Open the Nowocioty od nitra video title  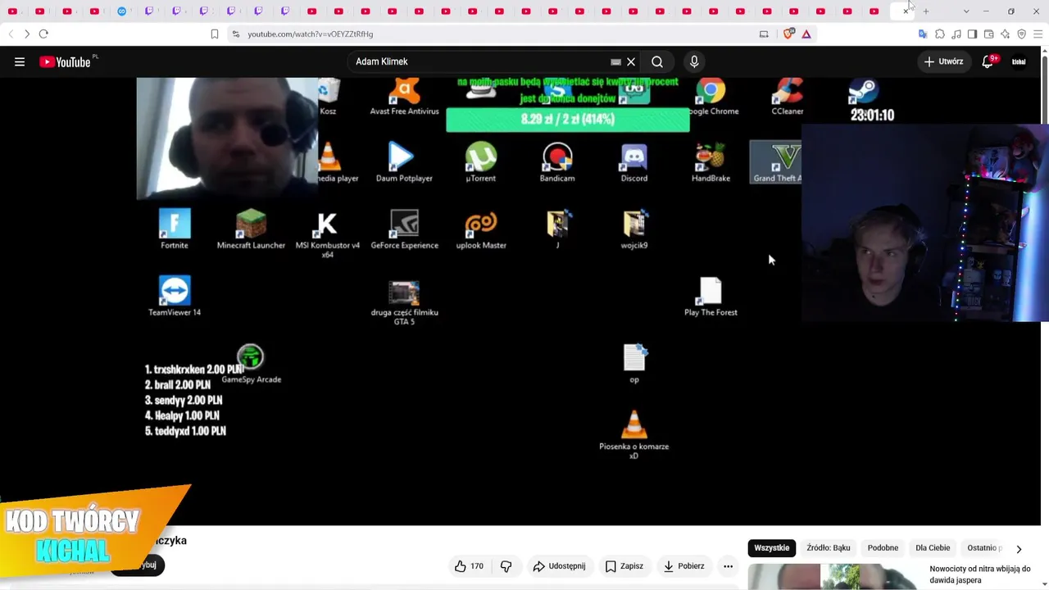tap(980, 574)
